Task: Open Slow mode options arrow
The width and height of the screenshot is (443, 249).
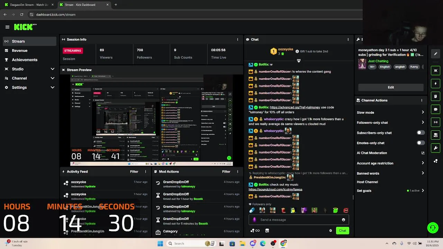Action: pos(423,112)
